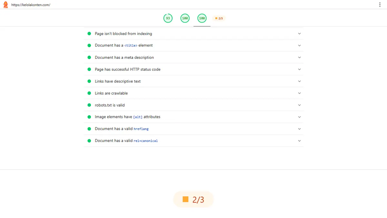Open the three-dot tools menu
This screenshot has width=387, height=218.
pyautogui.click(x=380, y=5)
